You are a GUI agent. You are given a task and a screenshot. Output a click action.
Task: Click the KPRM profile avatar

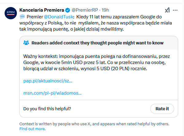coord(11,13)
